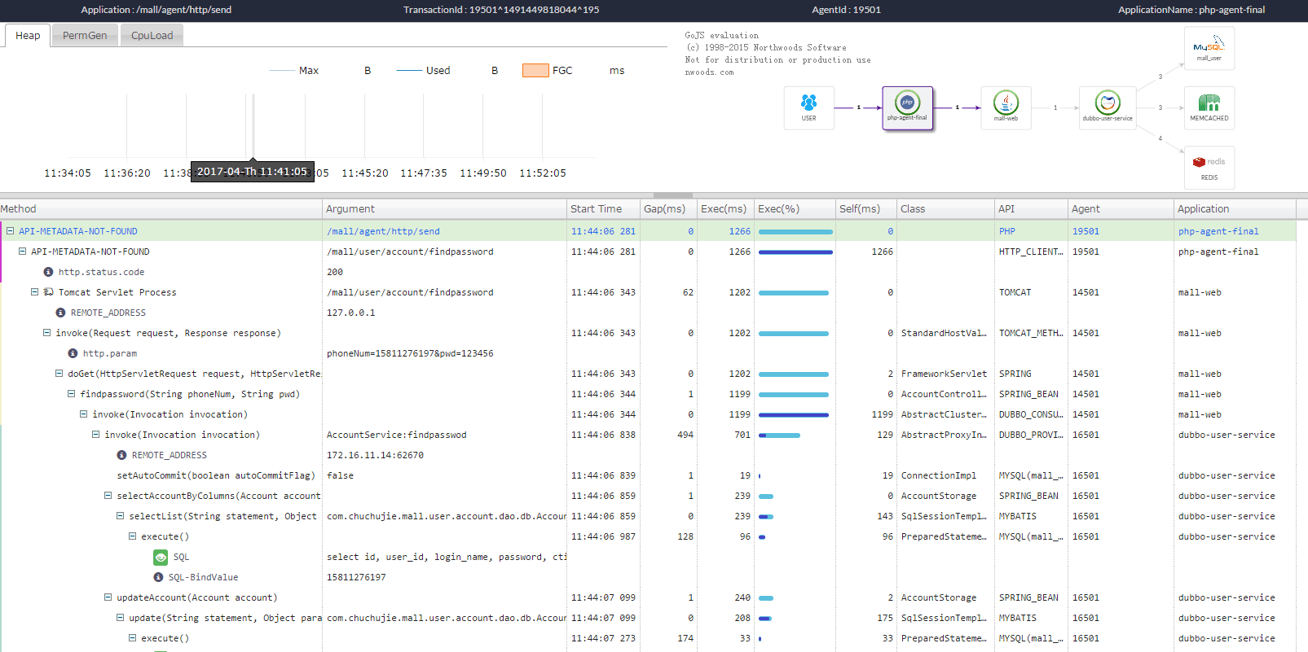The image size is (1308, 652).
Task: Click the /mall/agent/http/send argument link
Action: 383,231
